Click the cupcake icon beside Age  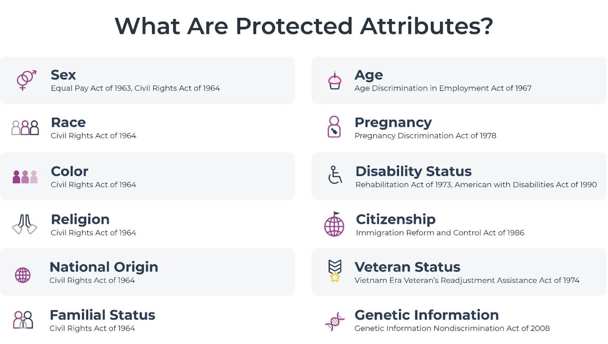pos(334,80)
